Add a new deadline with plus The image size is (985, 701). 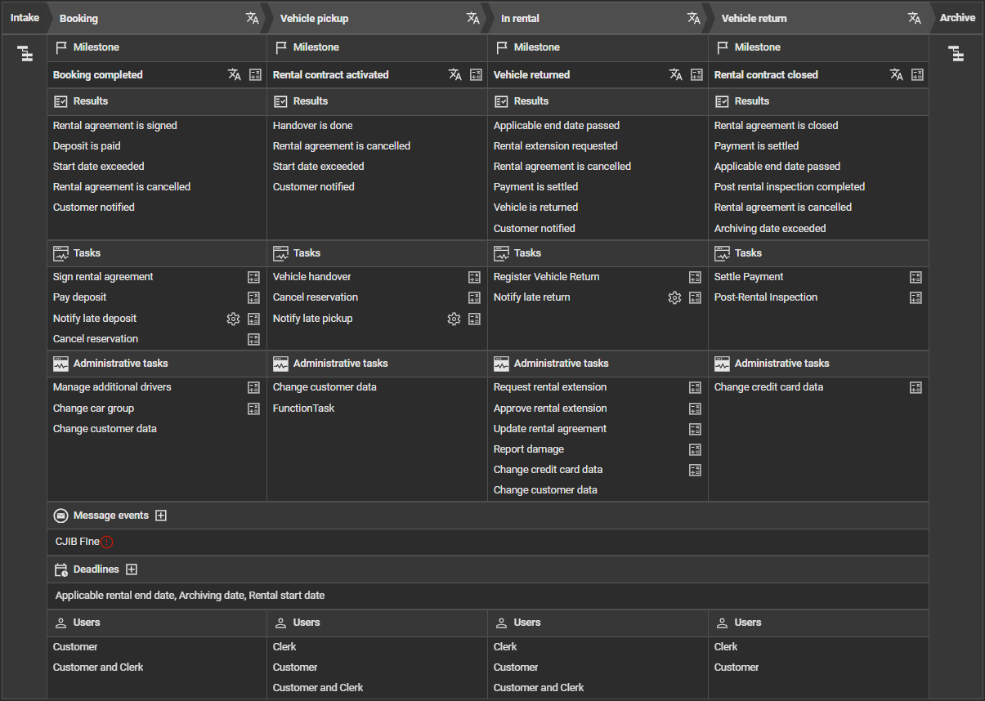132,569
